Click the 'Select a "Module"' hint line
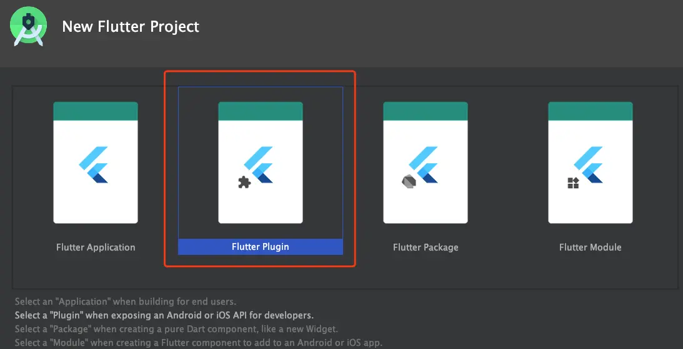 (x=199, y=343)
